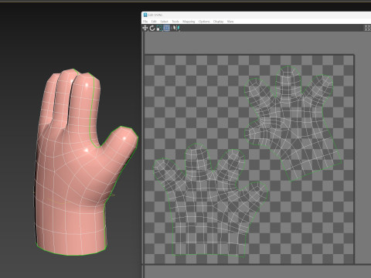Select the Move tool in UV editor toolbar
Screen dimensions: 371x278
[x=145, y=28]
